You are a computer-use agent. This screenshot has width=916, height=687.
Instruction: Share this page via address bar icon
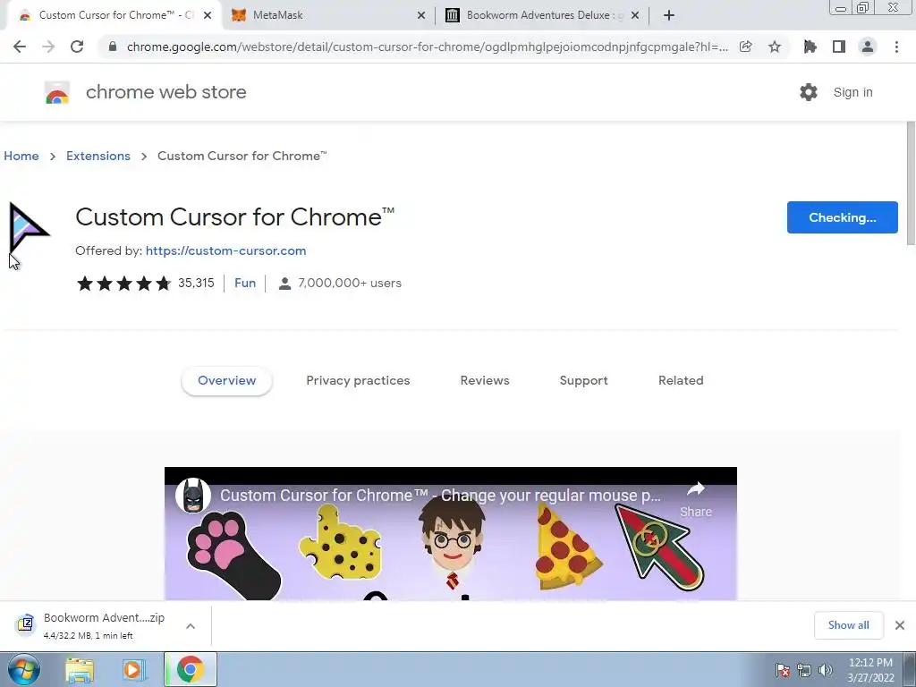click(745, 47)
